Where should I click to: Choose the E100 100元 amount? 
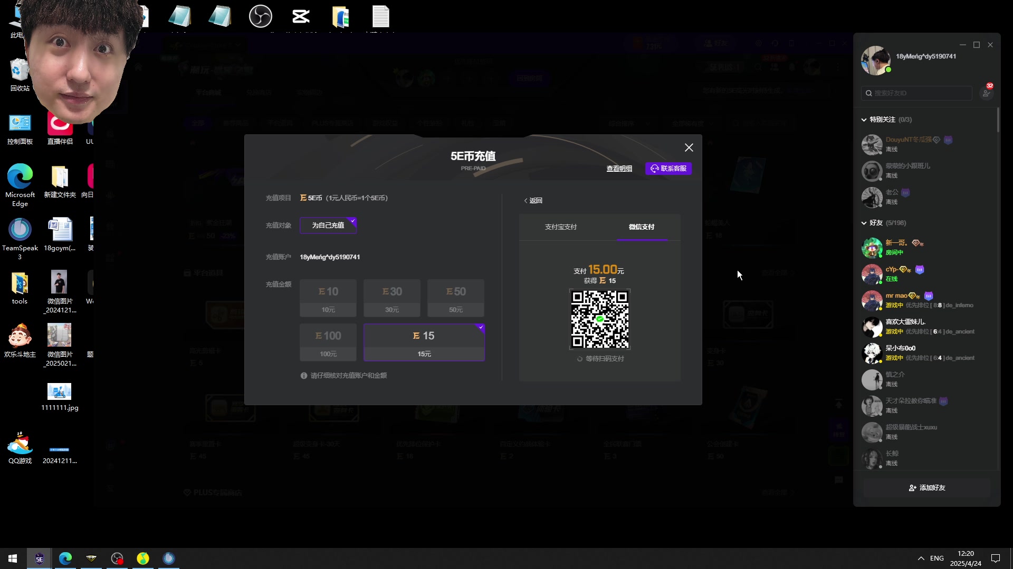328,342
